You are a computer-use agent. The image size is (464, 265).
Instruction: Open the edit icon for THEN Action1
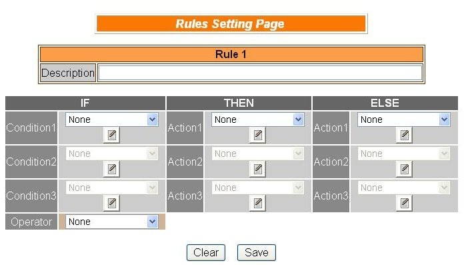[x=257, y=135]
